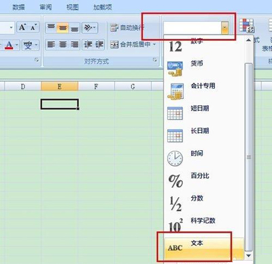Open the phonetic guide dropdown arrow
Image resolution: width=272 pixels, height=264 pixels.
[x=36, y=45]
